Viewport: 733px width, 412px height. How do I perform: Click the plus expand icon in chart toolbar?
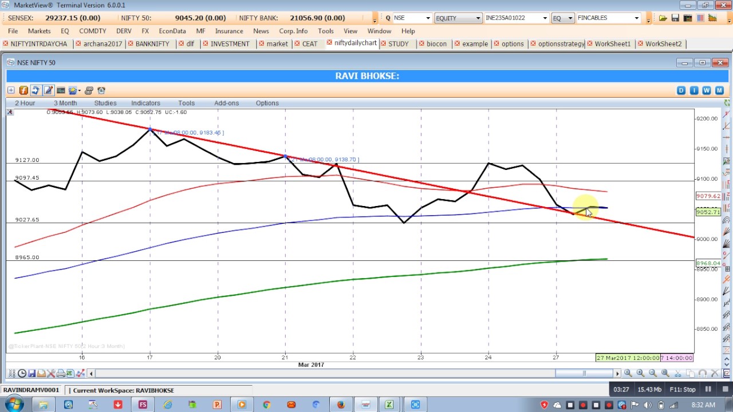[11, 90]
